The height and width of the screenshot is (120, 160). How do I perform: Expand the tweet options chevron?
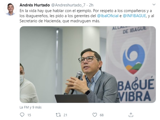point(154,5)
